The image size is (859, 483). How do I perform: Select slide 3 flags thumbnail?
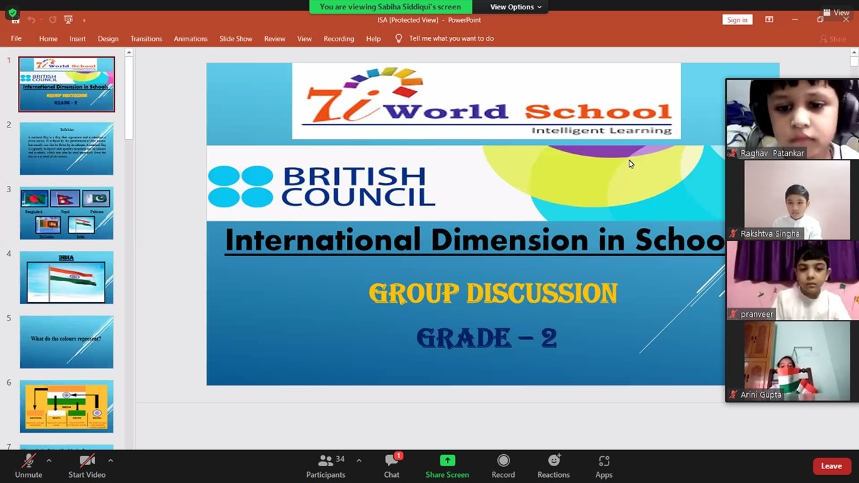(66, 213)
